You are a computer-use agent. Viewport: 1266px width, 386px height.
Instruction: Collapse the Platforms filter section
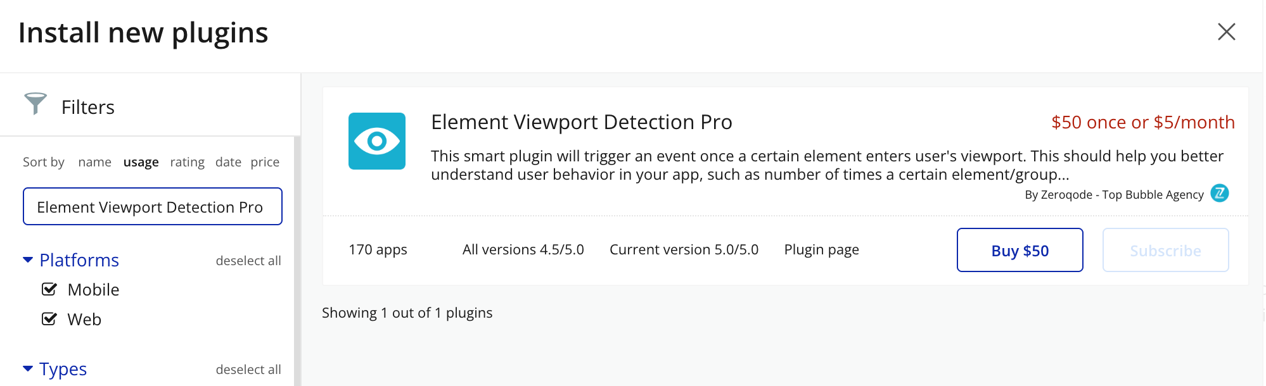coord(28,260)
